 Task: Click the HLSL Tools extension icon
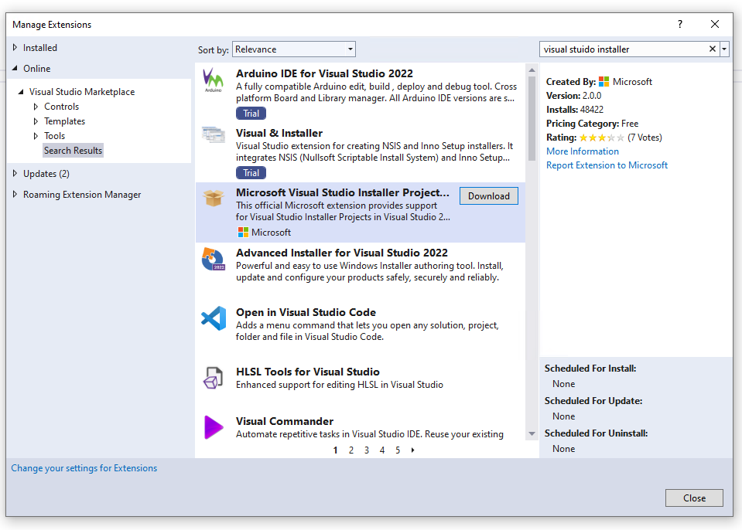click(213, 378)
